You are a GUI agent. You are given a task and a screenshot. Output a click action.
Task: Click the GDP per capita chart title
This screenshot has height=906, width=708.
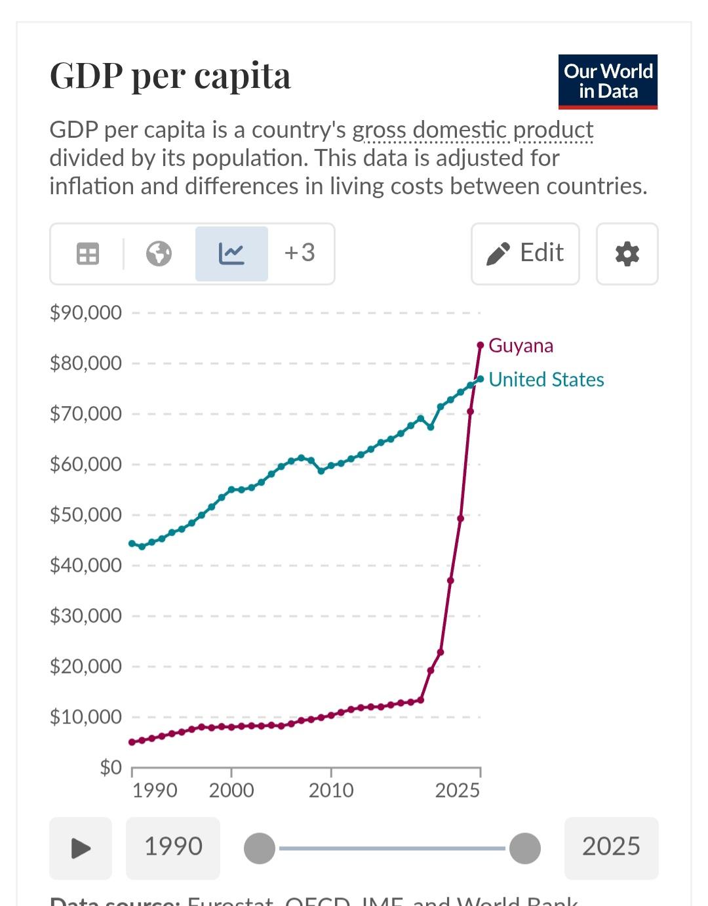coord(170,76)
